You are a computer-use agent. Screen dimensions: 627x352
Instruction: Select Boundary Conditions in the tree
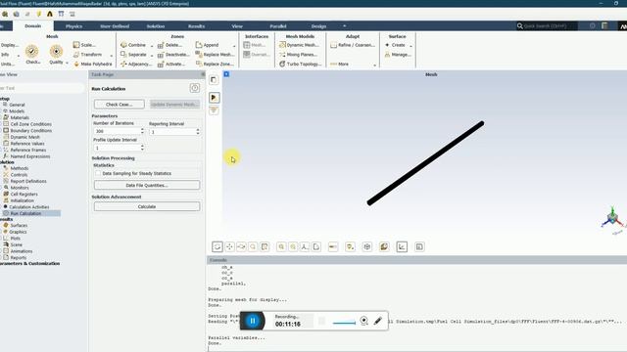(30, 130)
